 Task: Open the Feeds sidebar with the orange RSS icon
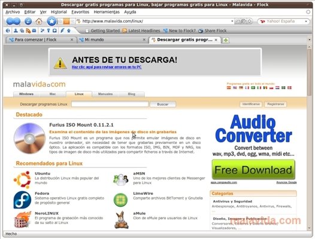tap(28, 30)
